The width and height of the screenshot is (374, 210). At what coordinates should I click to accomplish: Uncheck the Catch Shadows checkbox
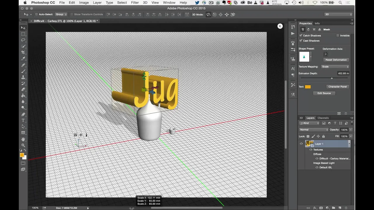tap(301, 36)
